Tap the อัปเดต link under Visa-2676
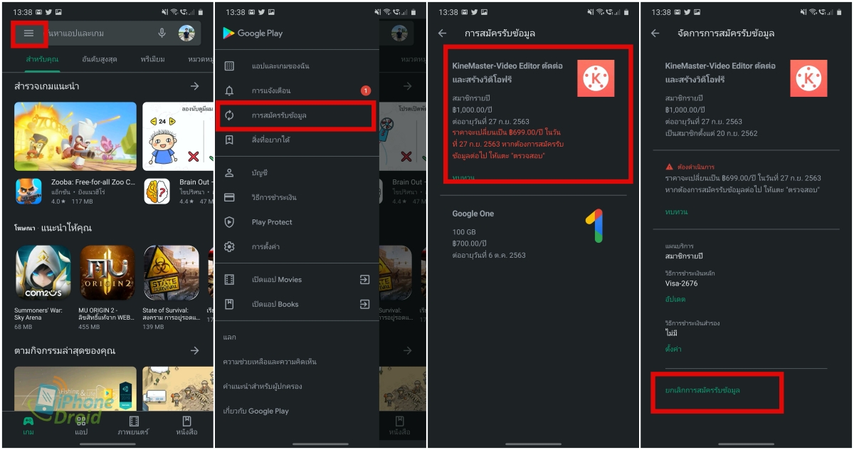This screenshot has width=854, height=450. coord(675,300)
